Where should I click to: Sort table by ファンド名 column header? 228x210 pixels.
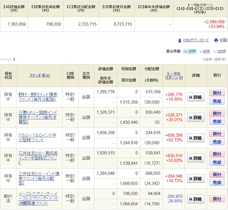[37, 75]
